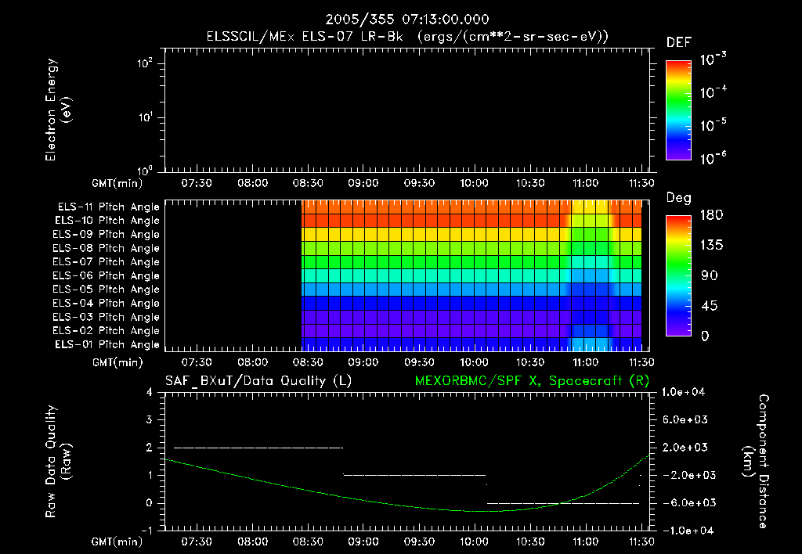Pick the red end of the DEF colorbar
The width and height of the screenshot is (802, 554).
(x=678, y=64)
